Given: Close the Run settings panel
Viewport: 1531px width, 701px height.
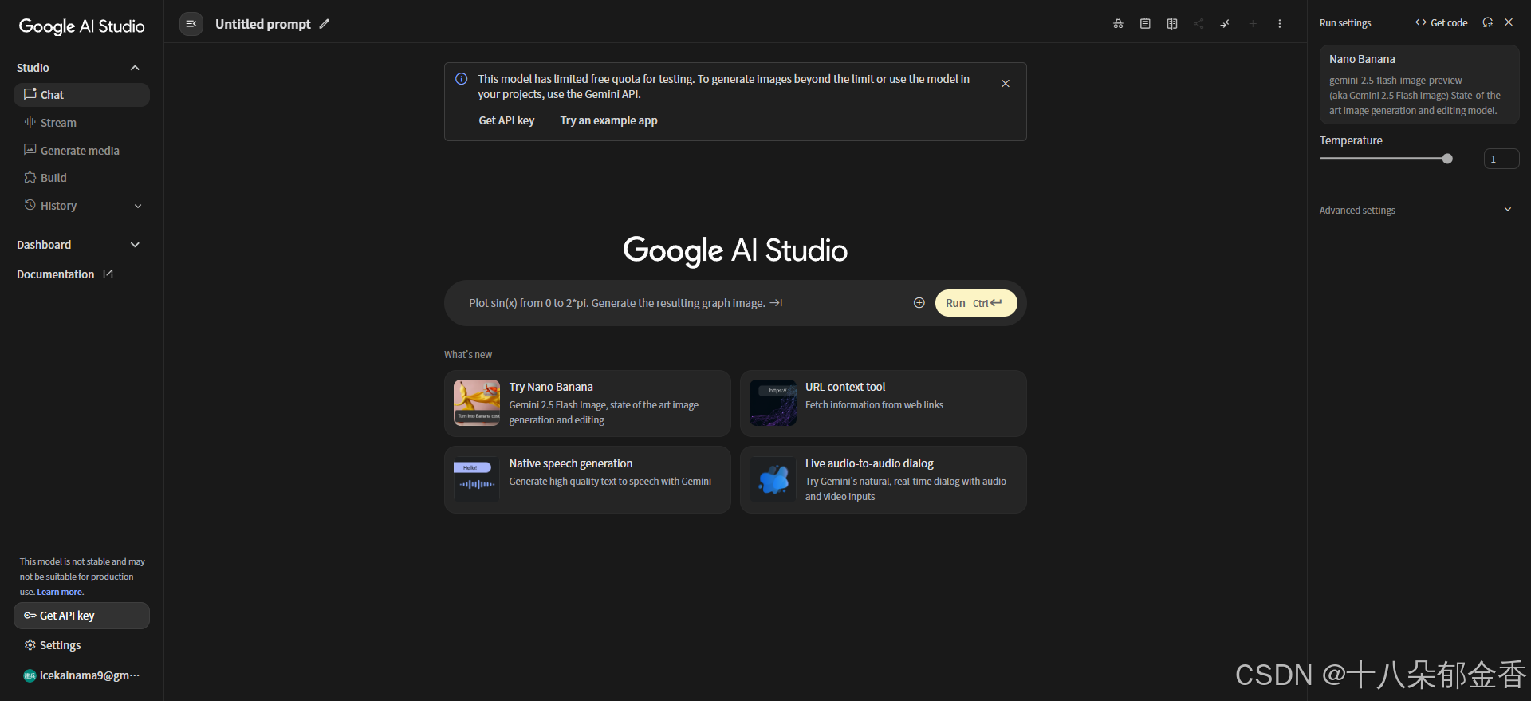Looking at the screenshot, I should tap(1509, 22).
